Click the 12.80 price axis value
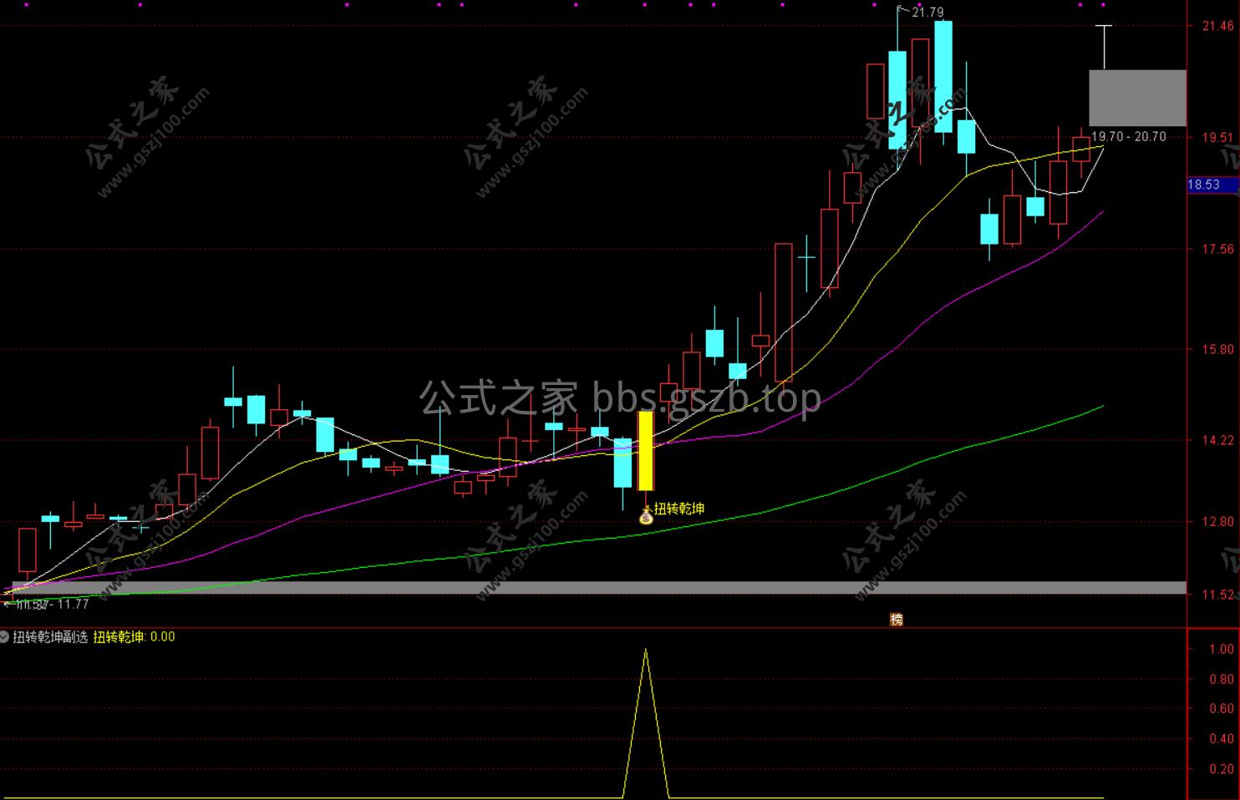Viewport: 1240px width, 800px height. click(1217, 522)
